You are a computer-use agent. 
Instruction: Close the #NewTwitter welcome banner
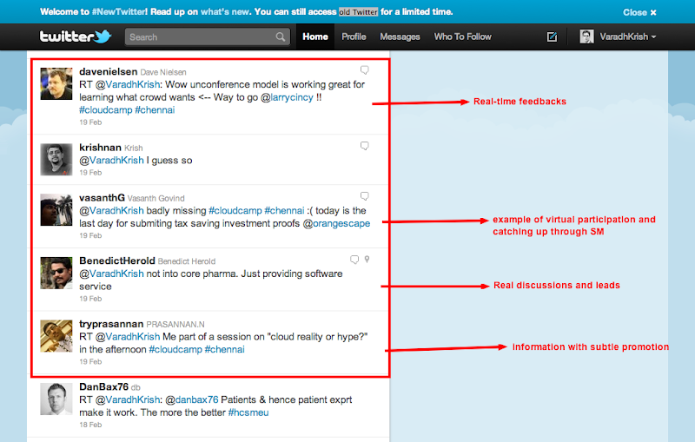point(639,12)
